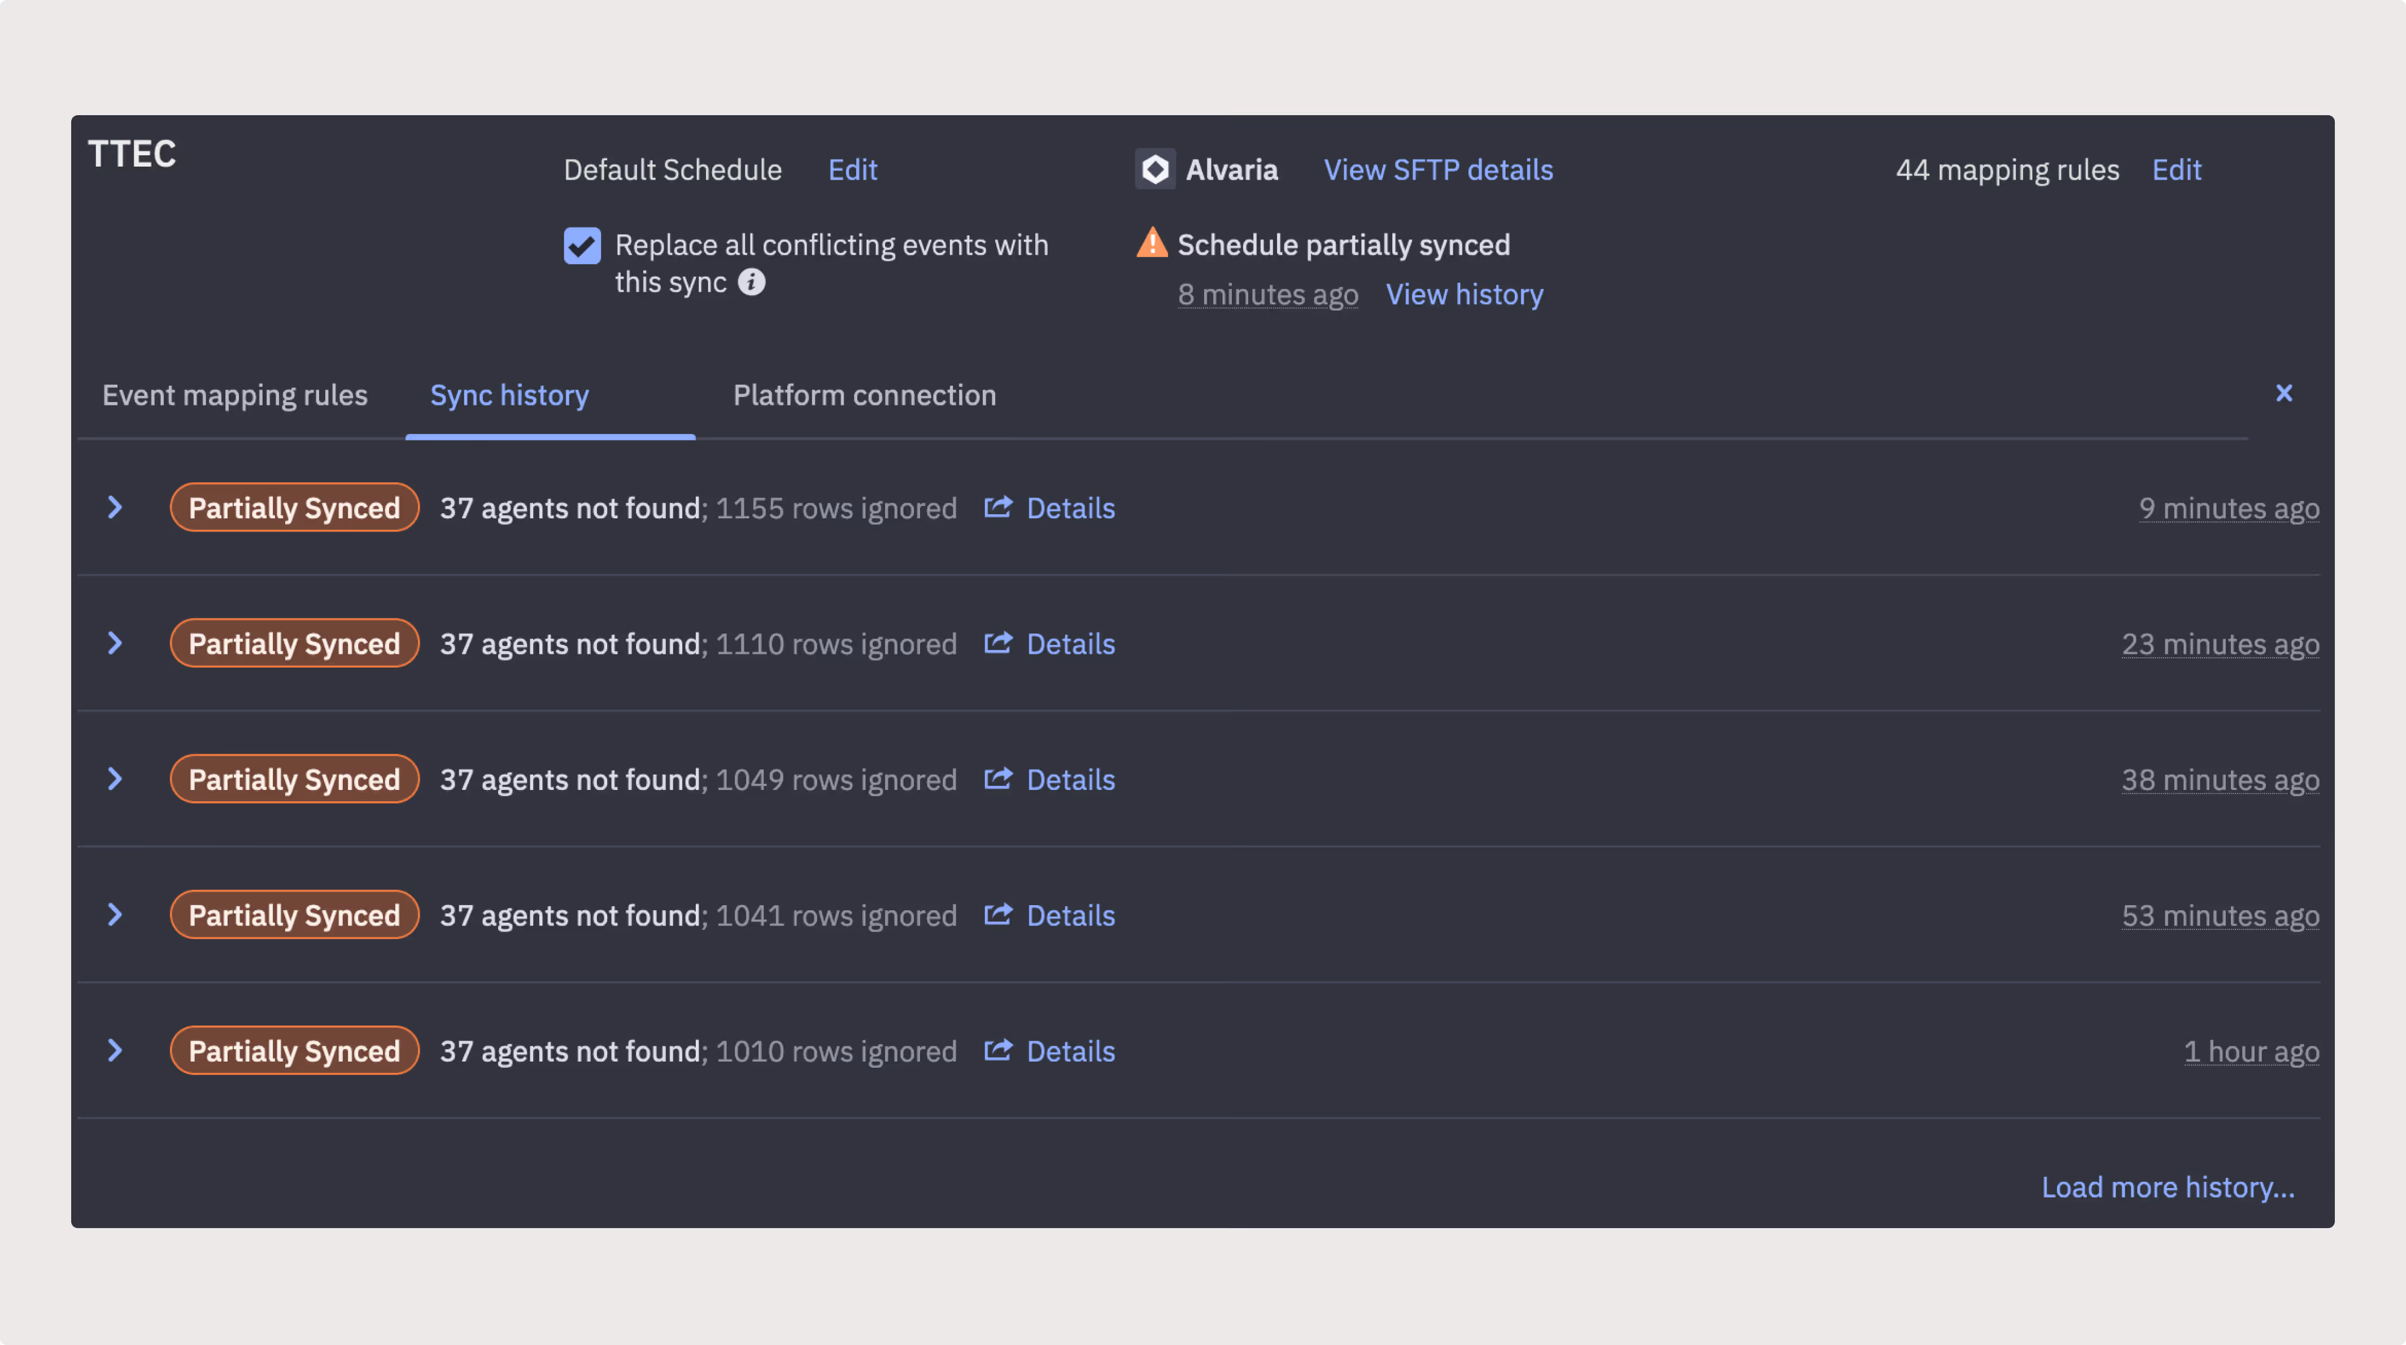The height and width of the screenshot is (1345, 2406).
Task: Click '37 agents not found; 1155 rows ignored'
Action: pyautogui.click(x=699, y=508)
